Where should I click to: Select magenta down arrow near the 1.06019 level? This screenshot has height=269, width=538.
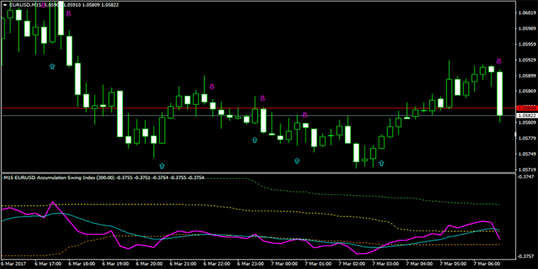69,13
